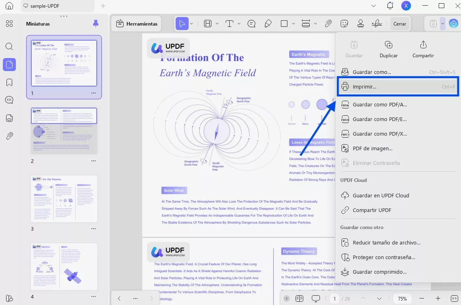Viewport: 461px width, 305px height.
Task: Select the highlight text tool
Action: tap(208, 24)
